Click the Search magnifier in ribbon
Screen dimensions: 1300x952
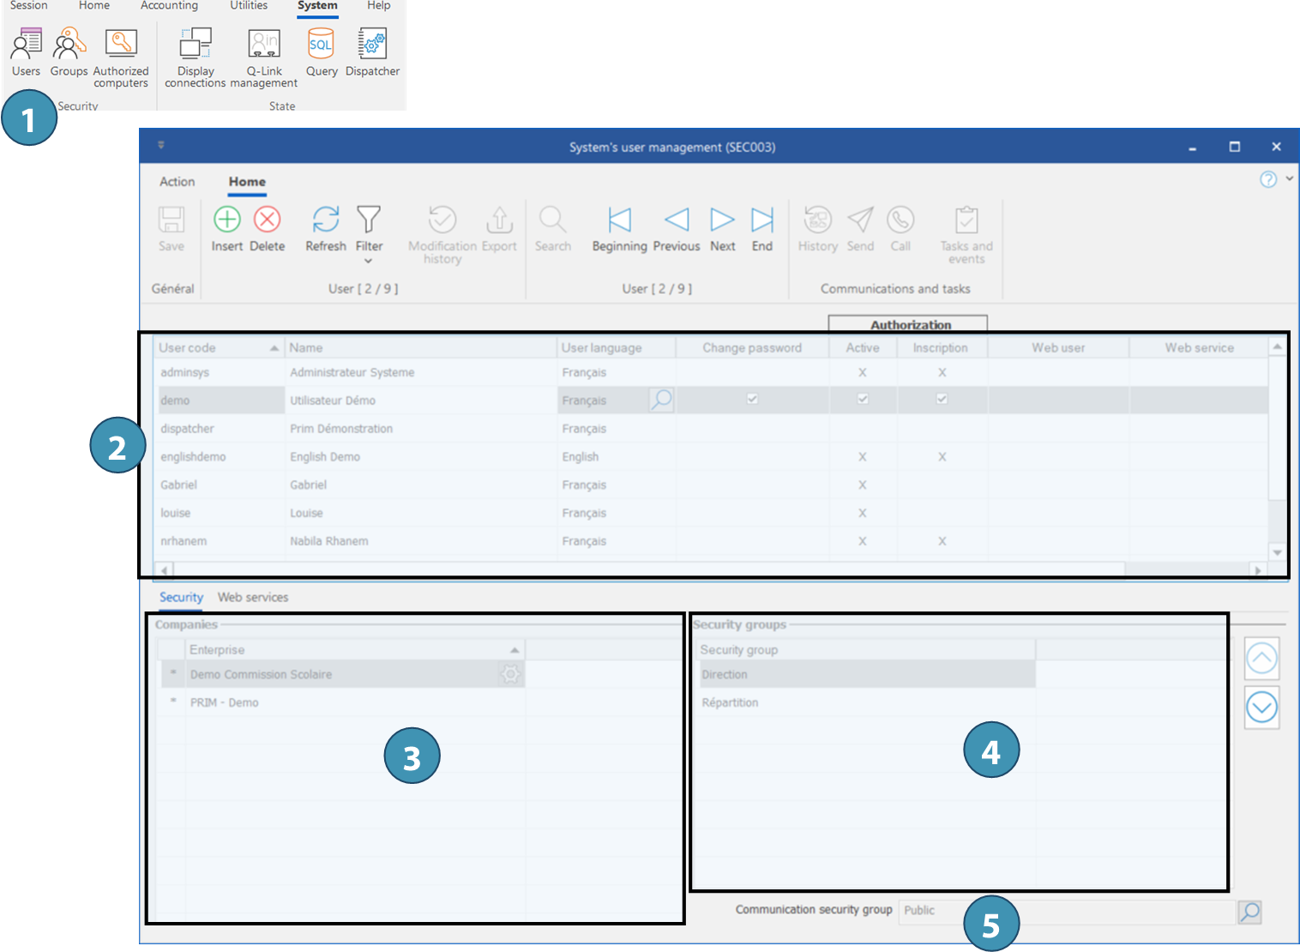click(x=552, y=220)
